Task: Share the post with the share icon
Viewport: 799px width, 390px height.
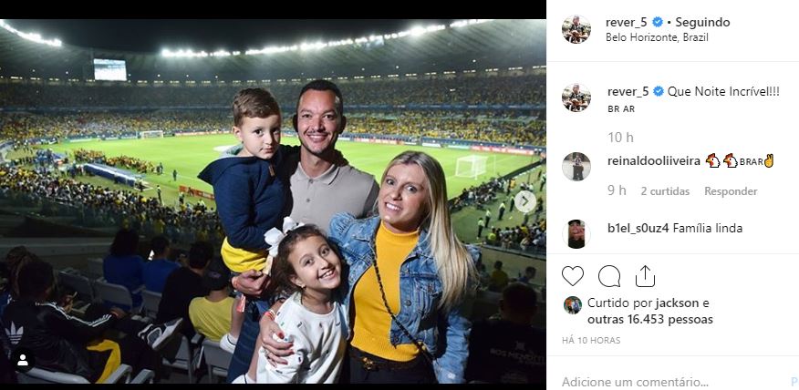Action: (x=645, y=276)
